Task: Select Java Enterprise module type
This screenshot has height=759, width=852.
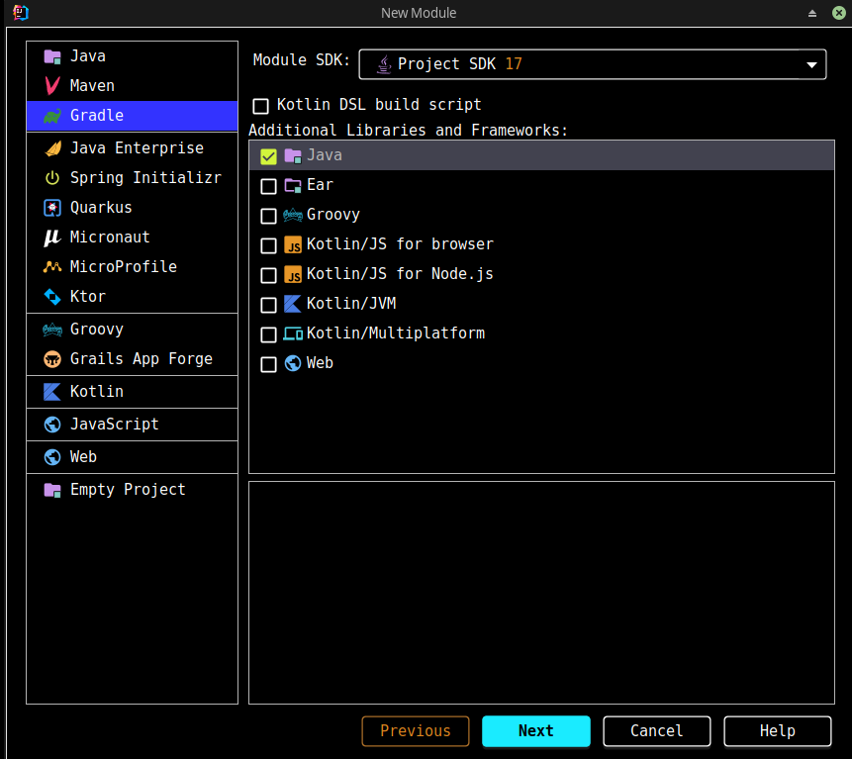Action: point(136,148)
